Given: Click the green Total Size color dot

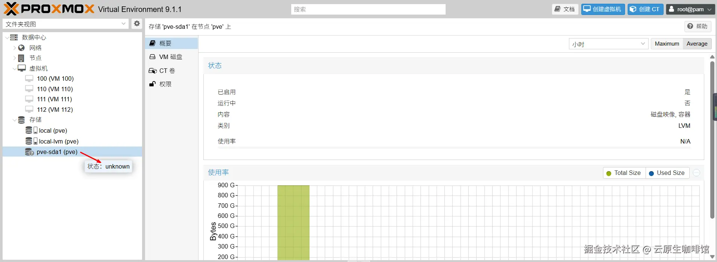Looking at the screenshot, I should (609, 173).
